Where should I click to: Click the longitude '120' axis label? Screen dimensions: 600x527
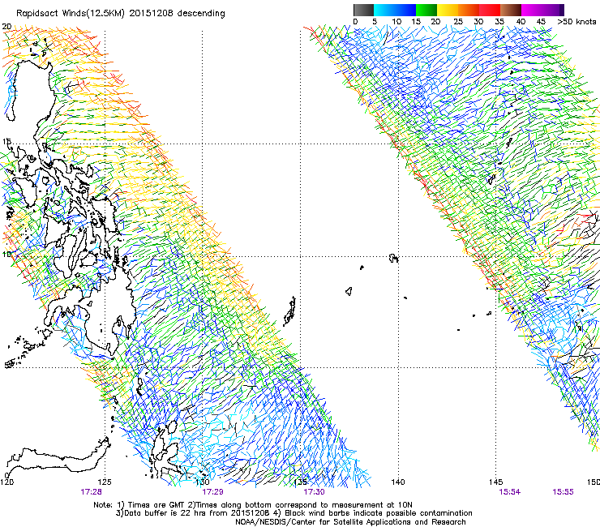coord(6,482)
